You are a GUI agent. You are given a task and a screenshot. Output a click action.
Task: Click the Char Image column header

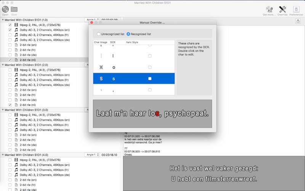[101, 42]
